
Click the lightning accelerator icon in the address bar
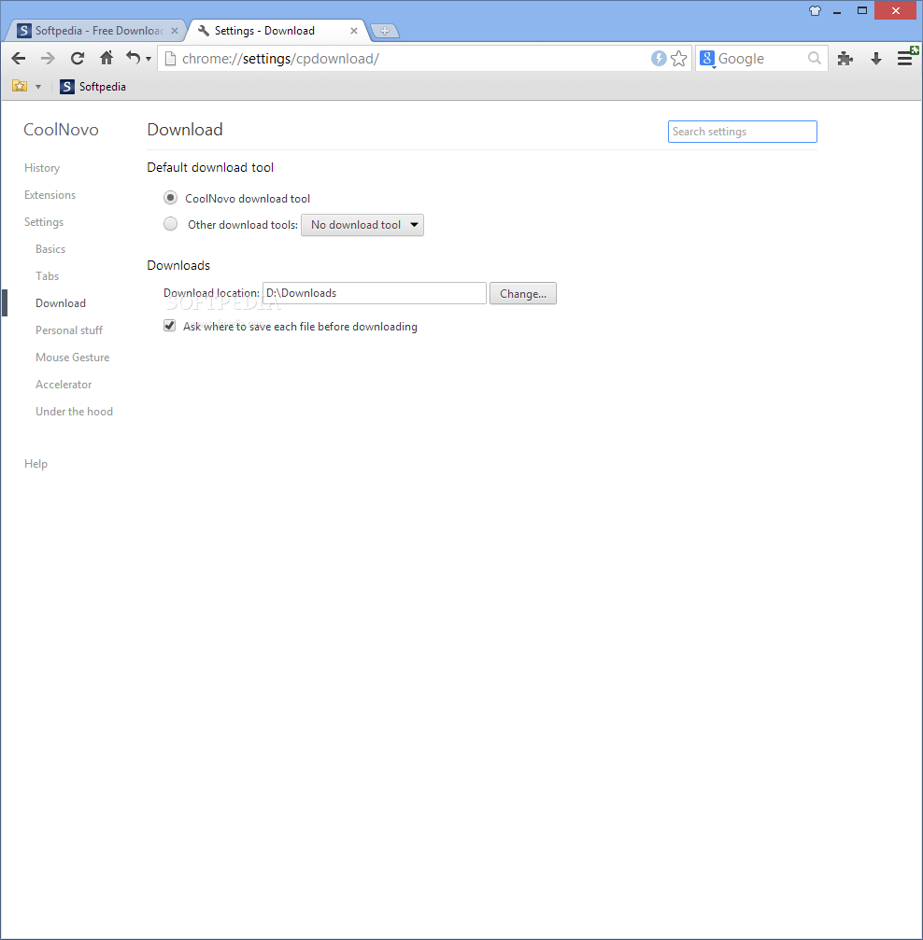click(659, 58)
